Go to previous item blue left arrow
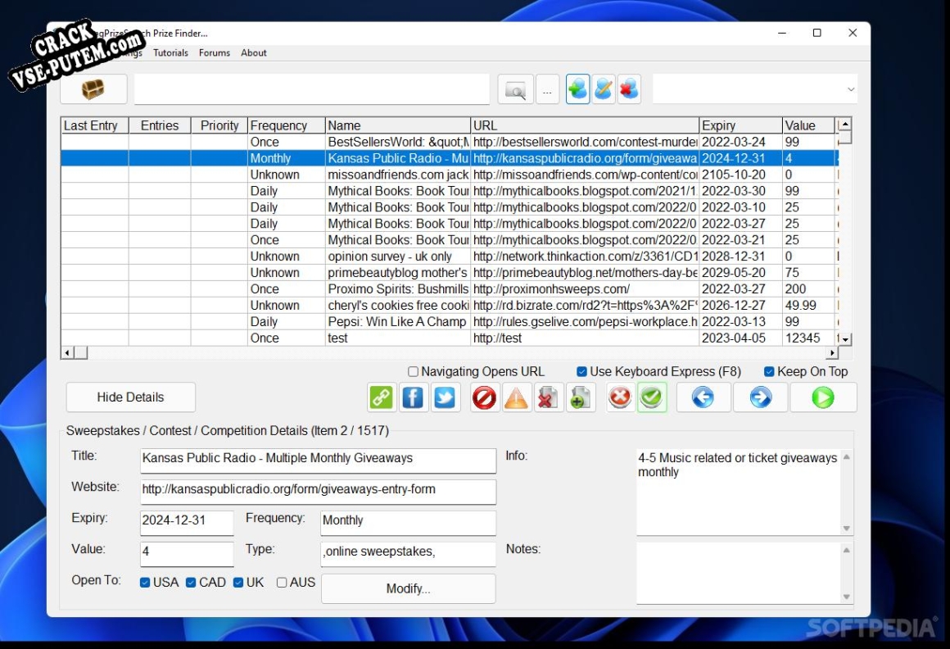Image resolution: width=950 pixels, height=649 pixels. tap(703, 397)
